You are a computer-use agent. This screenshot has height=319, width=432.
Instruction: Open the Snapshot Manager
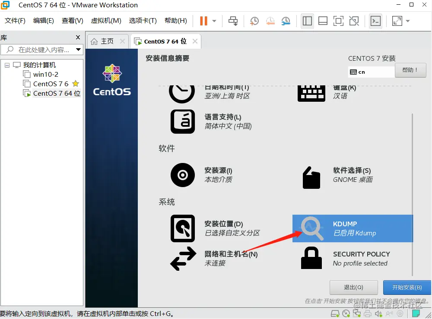click(286, 20)
